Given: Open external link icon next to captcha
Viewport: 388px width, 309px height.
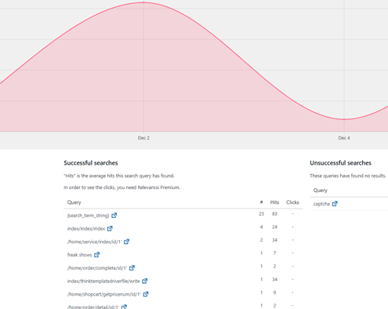Looking at the screenshot, I should 335,204.
